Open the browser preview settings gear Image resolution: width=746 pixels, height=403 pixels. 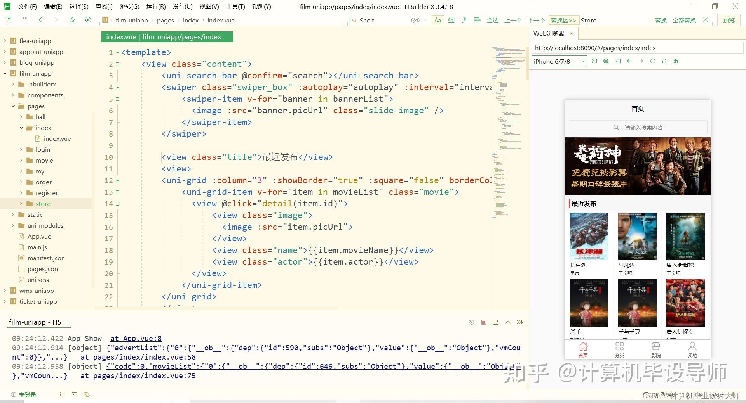tap(606, 61)
